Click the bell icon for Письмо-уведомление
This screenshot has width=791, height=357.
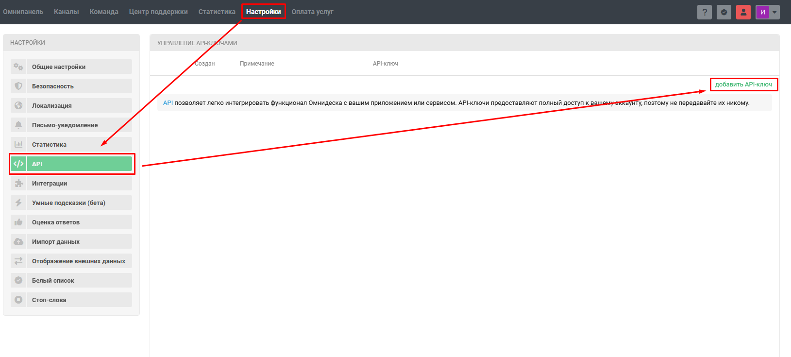coord(18,125)
